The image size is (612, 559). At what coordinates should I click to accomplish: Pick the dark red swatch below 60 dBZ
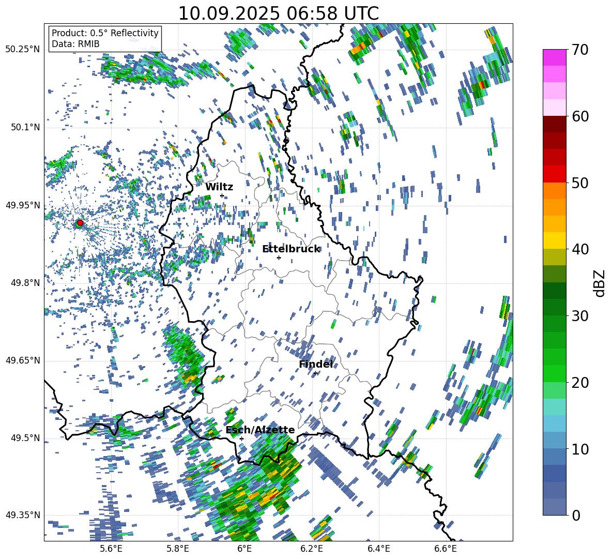[554, 124]
